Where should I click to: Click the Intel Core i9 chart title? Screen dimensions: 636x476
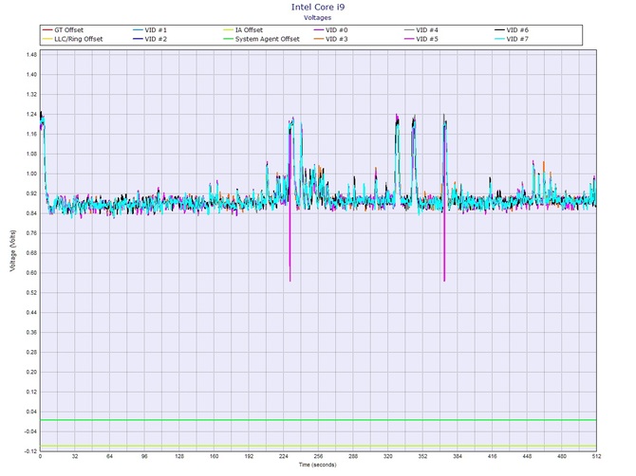318,7
